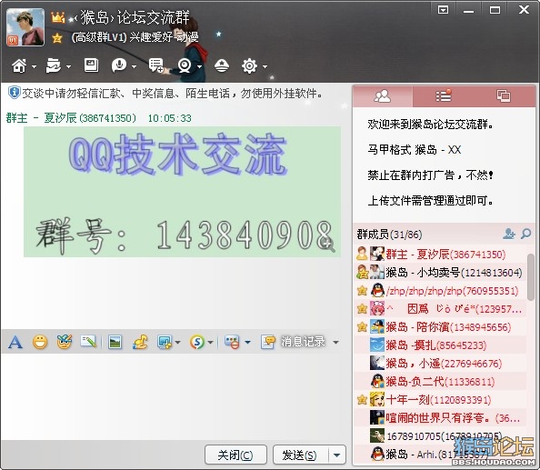The height and width of the screenshot is (470, 540).
Task: Zoom the chat image magnifier icon
Action: pyautogui.click(x=327, y=245)
